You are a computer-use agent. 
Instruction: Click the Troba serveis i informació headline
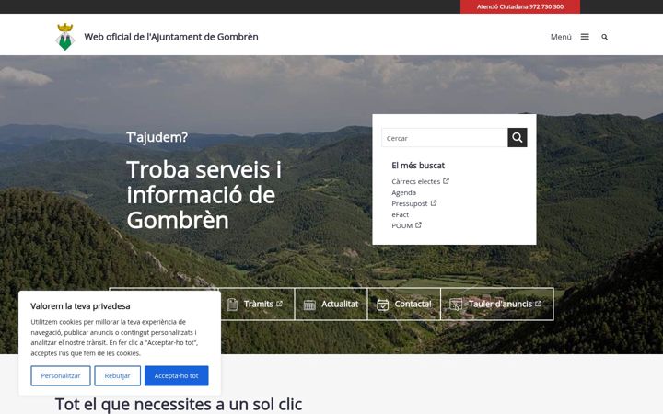tap(204, 195)
